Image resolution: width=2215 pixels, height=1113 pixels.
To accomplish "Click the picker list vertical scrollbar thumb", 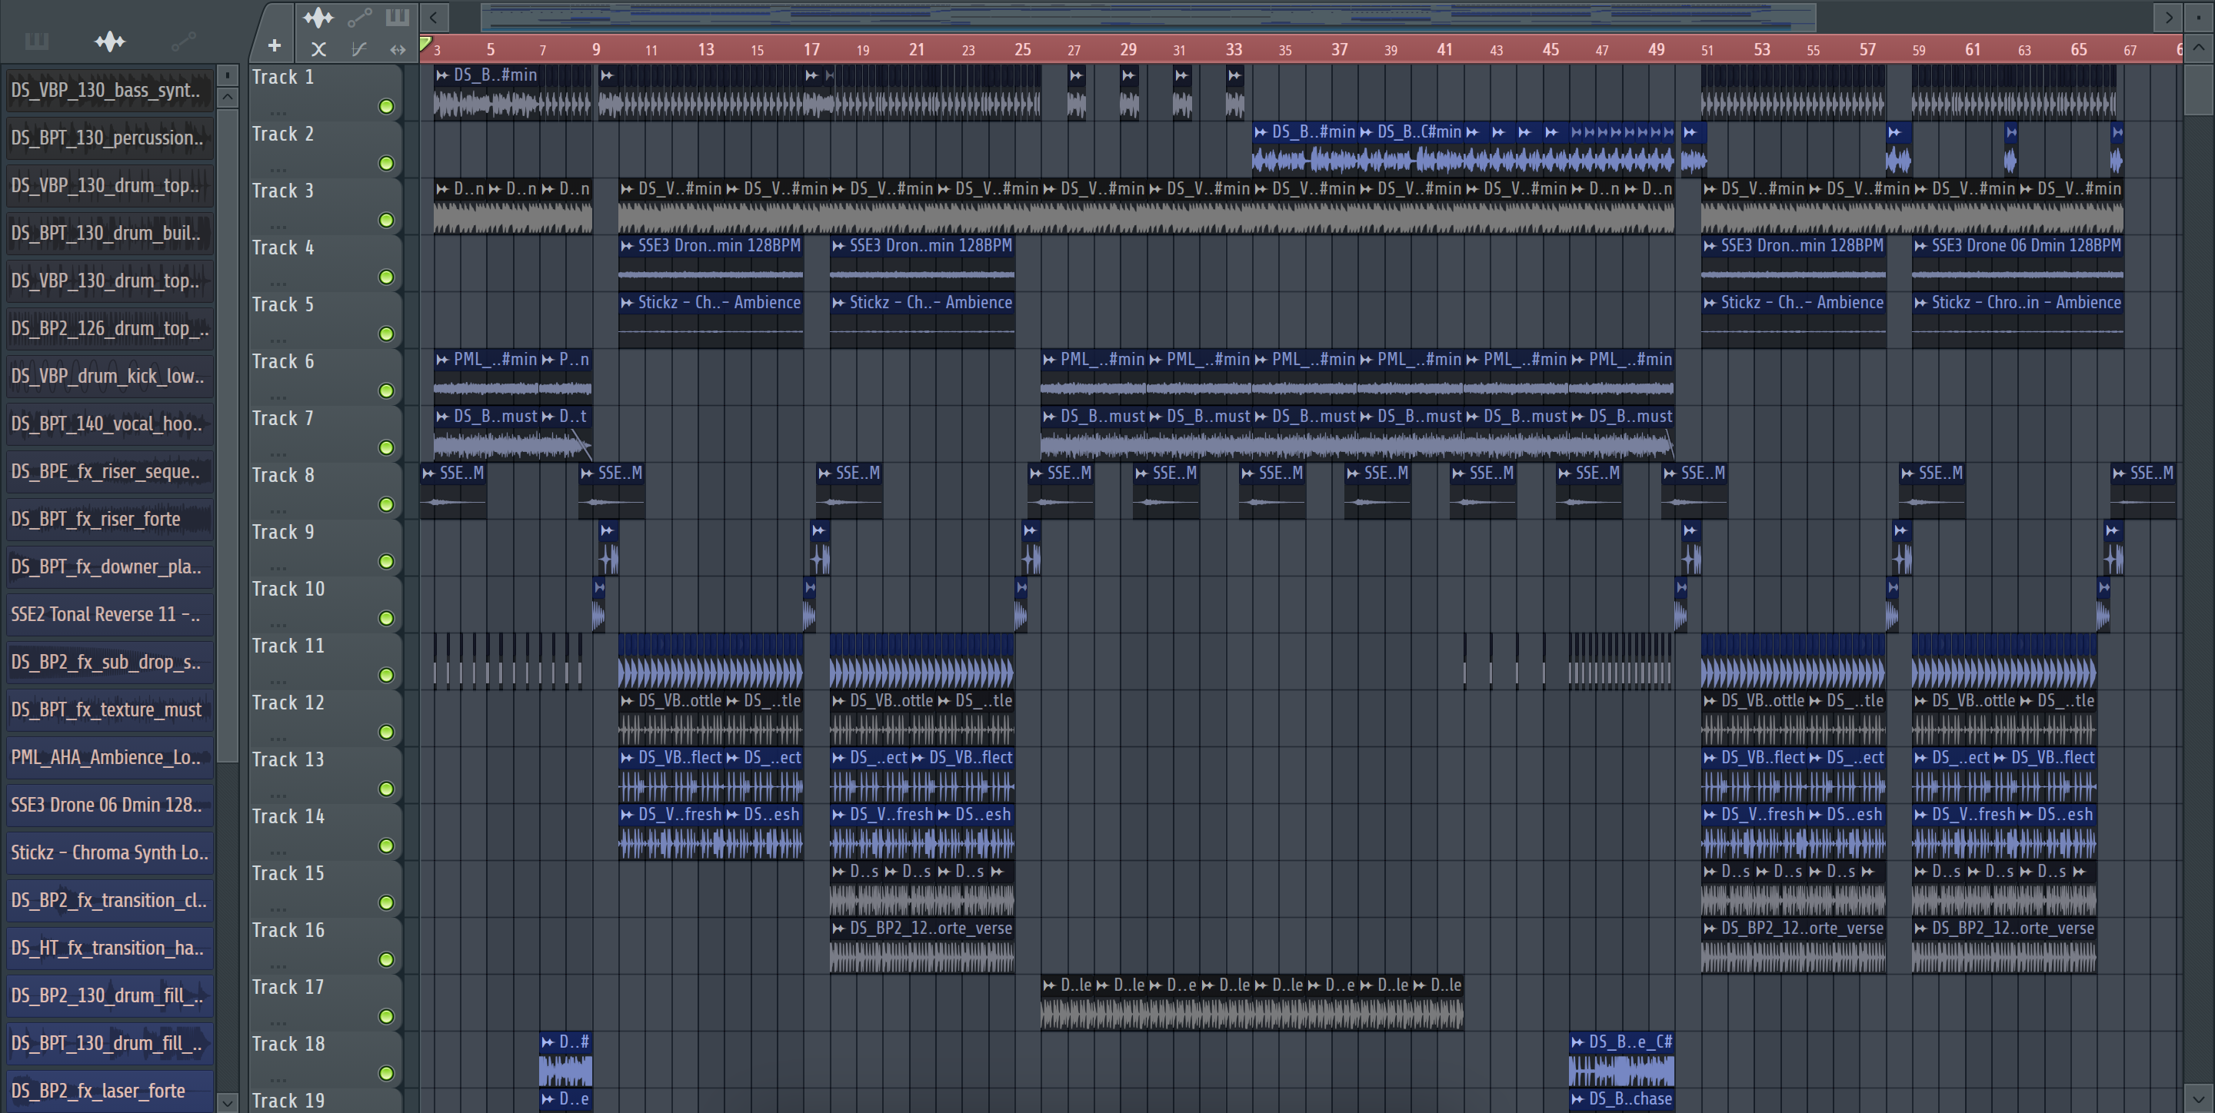I will pyautogui.click(x=227, y=434).
